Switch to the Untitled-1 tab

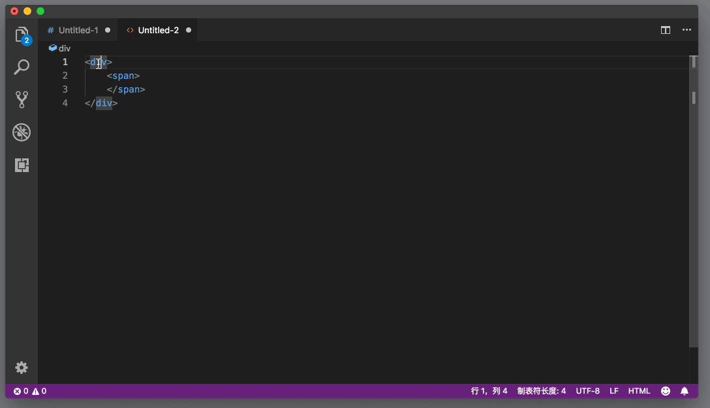pyautogui.click(x=78, y=30)
